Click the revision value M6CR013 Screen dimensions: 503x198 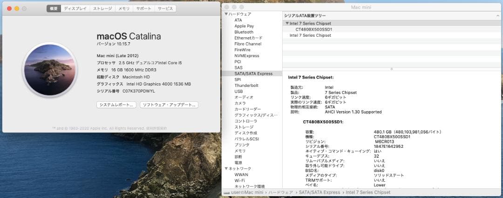[x=384, y=142]
